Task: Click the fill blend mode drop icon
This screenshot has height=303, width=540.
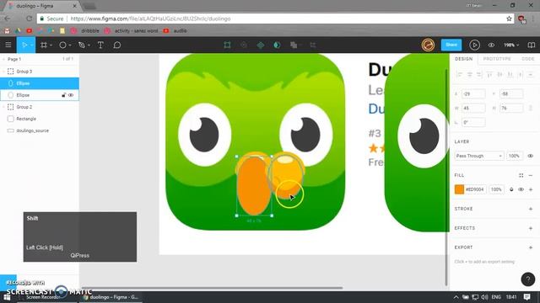Action: [x=511, y=189]
